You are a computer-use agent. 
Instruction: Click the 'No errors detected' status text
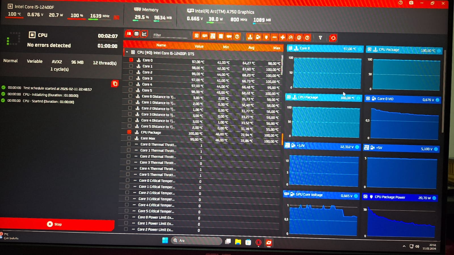tap(49, 45)
